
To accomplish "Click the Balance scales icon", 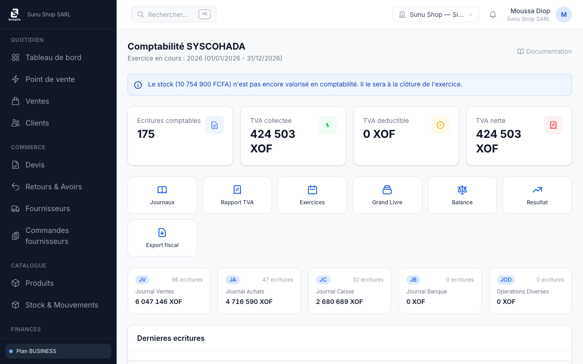I will click(462, 190).
